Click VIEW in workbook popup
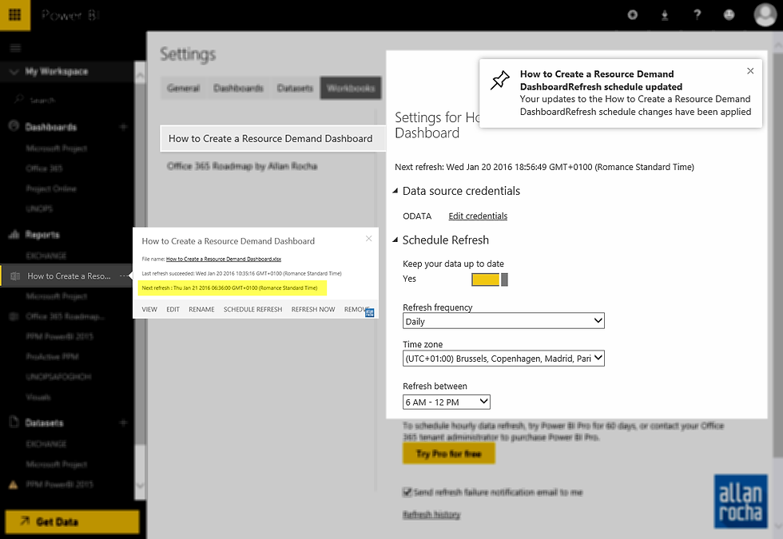The image size is (783, 539). 149,310
